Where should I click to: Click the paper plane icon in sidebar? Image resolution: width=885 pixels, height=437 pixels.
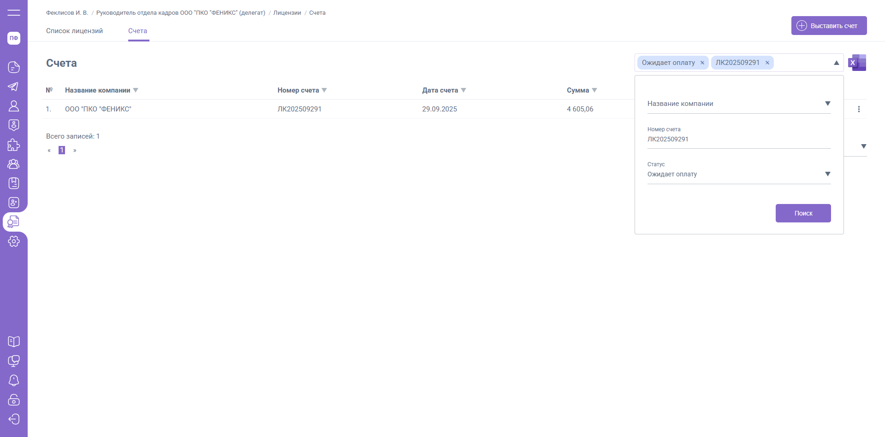(x=14, y=87)
